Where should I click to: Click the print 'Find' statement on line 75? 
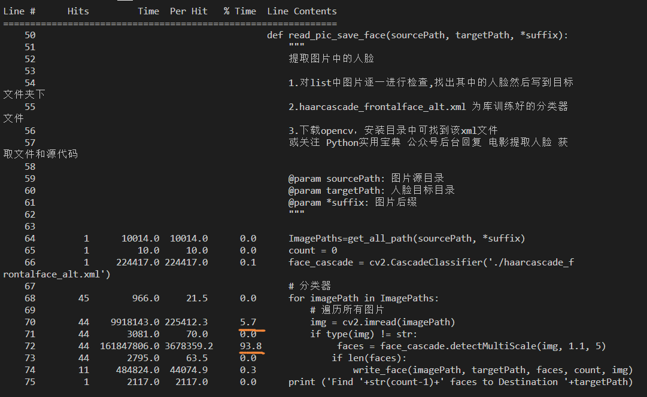coord(460,381)
